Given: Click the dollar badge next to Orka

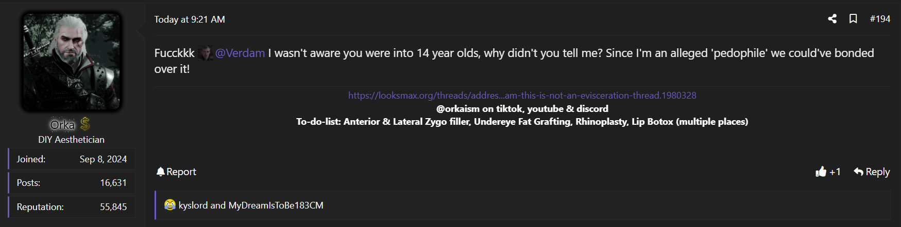Looking at the screenshot, I should (x=85, y=124).
